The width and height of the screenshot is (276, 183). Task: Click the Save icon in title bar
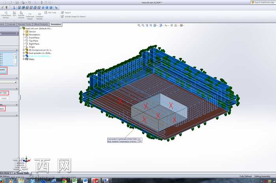tap(17, 2)
